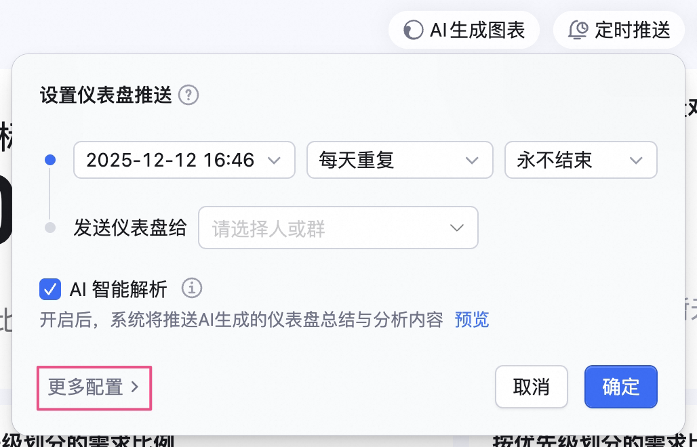
Task: Select recipient in 请选择人或群 field
Action: pos(338,228)
